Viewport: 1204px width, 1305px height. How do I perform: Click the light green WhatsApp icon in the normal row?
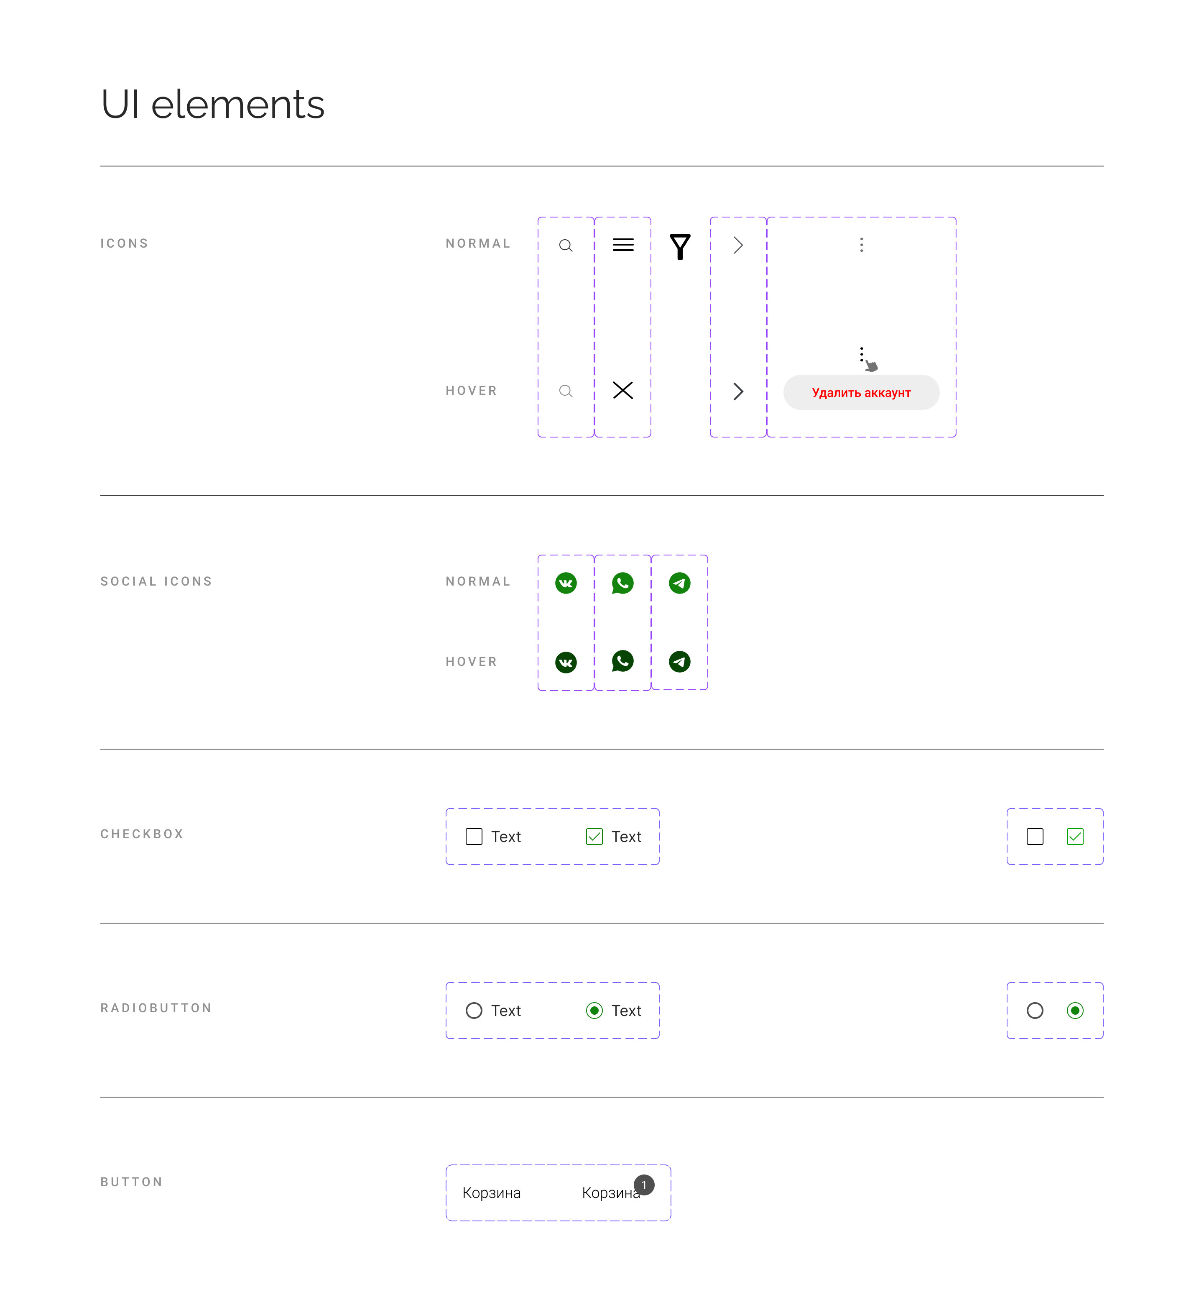click(x=623, y=583)
